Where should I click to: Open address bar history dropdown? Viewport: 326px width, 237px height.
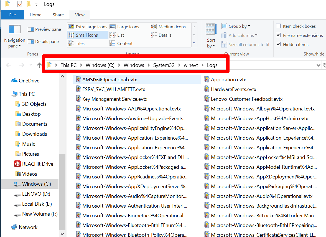[x=318, y=65]
